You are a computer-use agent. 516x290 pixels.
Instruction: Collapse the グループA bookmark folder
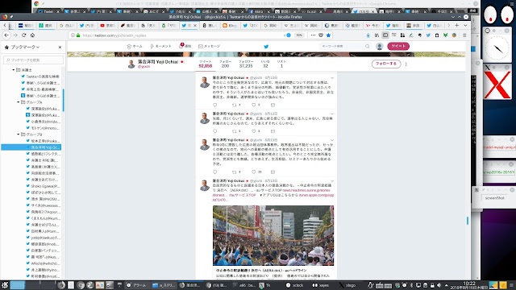pyautogui.click(x=19, y=102)
